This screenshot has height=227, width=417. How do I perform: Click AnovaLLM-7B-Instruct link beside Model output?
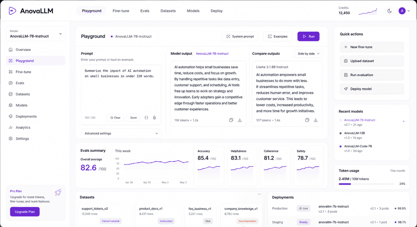[212, 54]
